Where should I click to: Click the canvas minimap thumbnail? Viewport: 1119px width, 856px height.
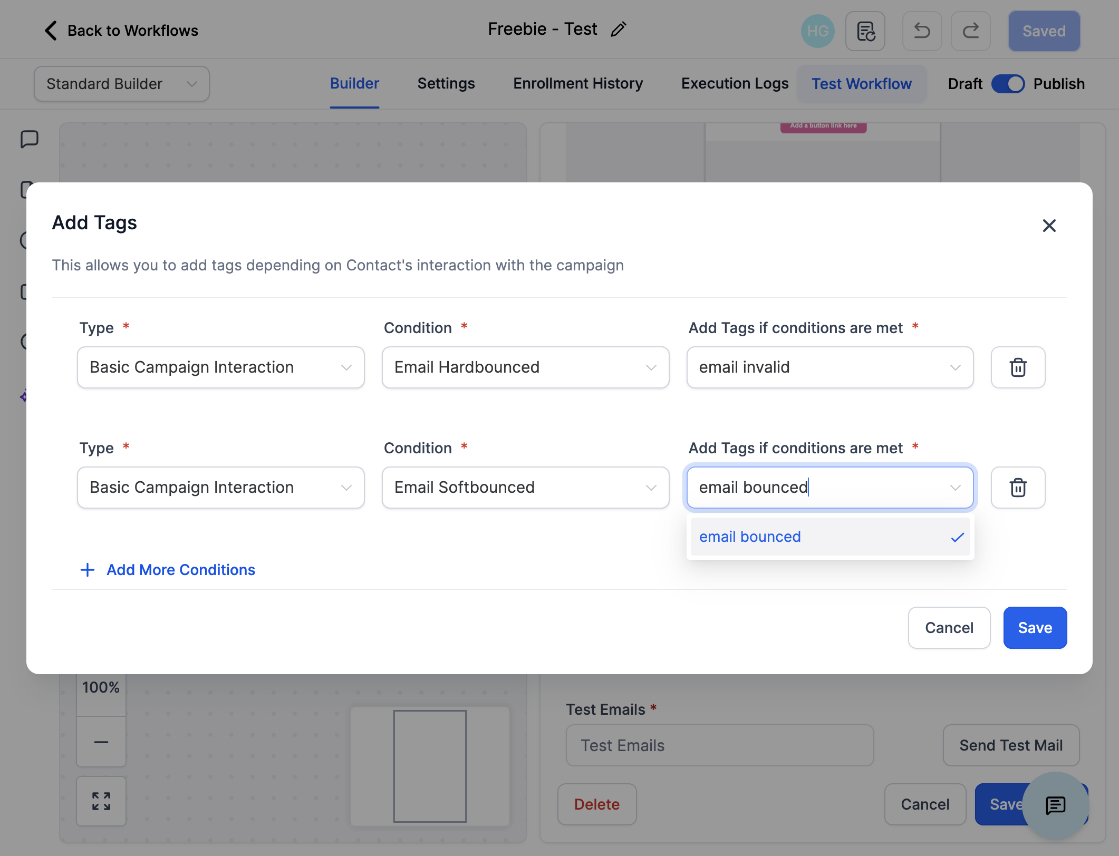(430, 766)
